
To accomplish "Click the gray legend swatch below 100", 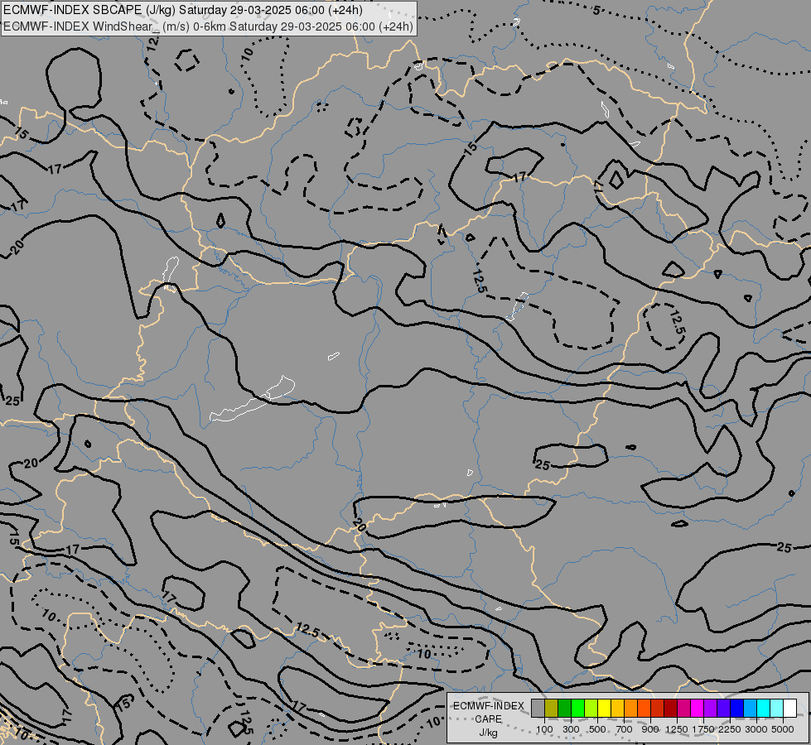I will pyautogui.click(x=538, y=708).
